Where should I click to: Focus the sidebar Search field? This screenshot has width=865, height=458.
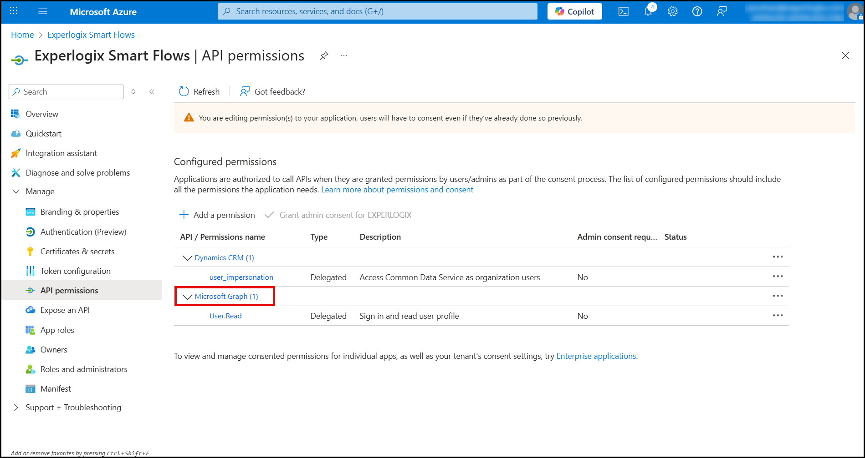click(x=66, y=92)
